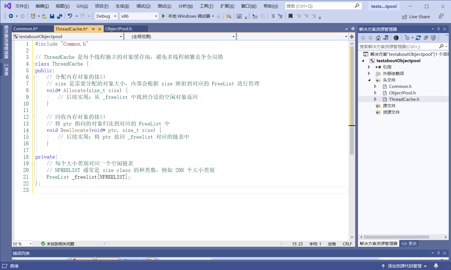Image resolution: width=451 pixels, height=270 pixels.
Task: Click the blue sync refresh icon
Action: coord(418,38)
